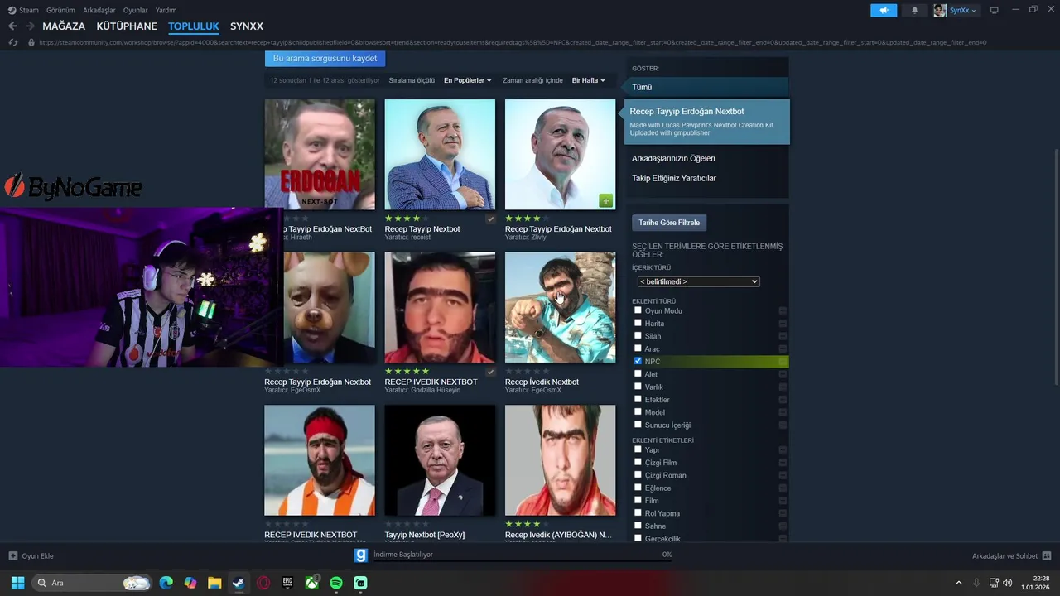Uncheck the NPC checkbox

(638, 361)
